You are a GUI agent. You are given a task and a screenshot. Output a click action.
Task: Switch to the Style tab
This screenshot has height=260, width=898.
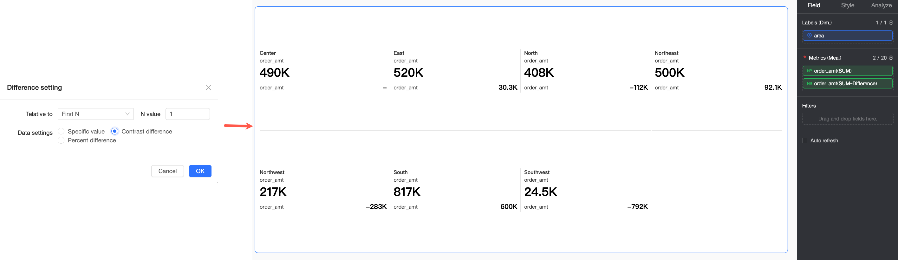pyautogui.click(x=848, y=6)
